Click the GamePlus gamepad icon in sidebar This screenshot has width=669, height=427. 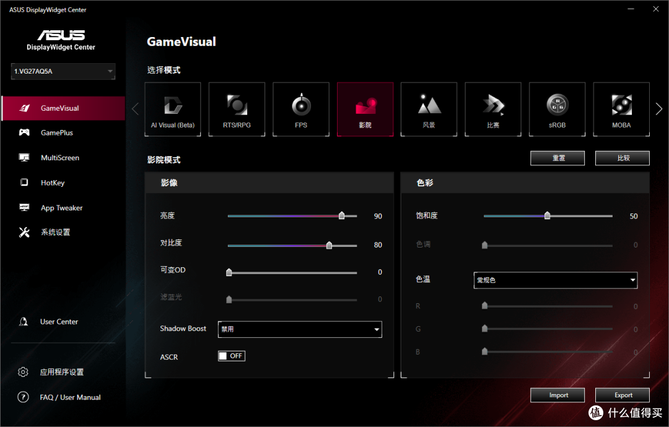coord(24,132)
